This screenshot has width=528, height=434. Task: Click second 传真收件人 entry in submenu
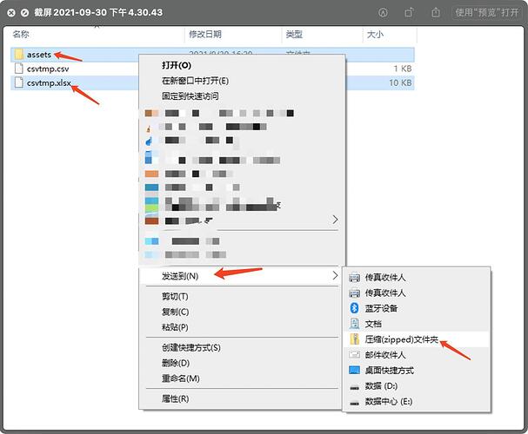pyautogui.click(x=416, y=293)
